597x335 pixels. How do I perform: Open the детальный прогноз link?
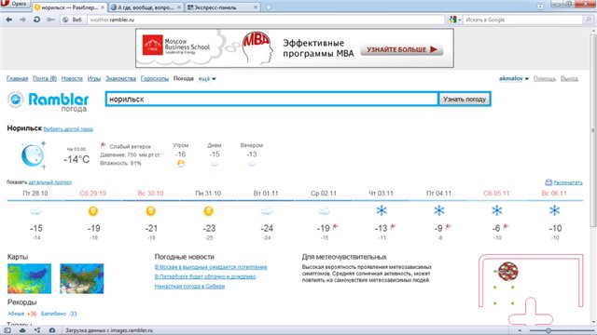(x=49, y=182)
